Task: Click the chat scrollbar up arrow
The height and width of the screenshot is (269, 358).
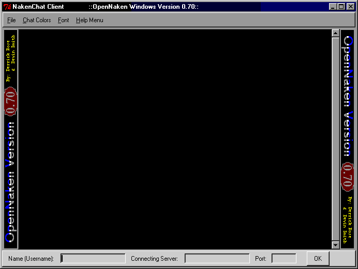Action: click(335, 33)
